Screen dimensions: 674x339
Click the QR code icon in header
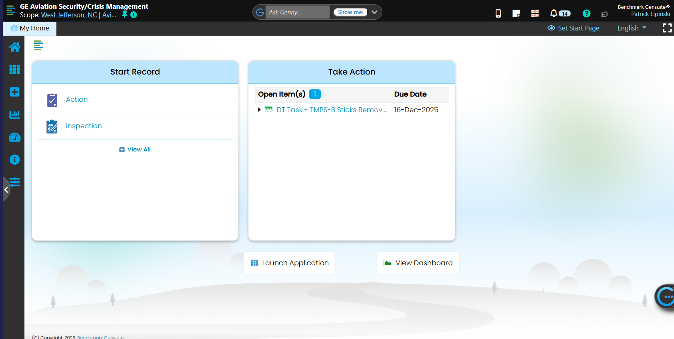click(x=535, y=14)
